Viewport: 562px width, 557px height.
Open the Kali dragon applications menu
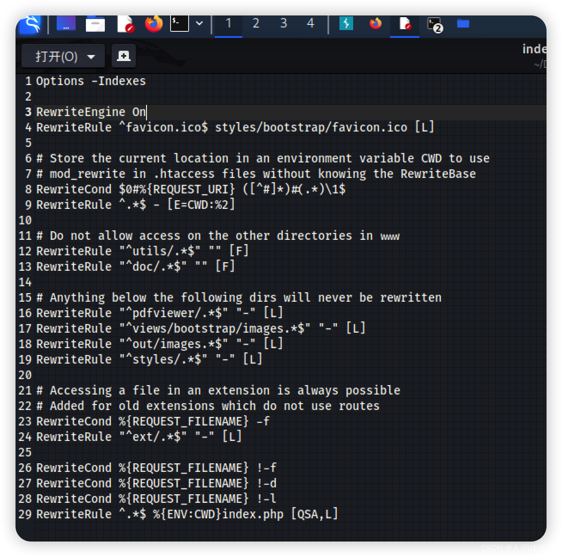(x=30, y=24)
